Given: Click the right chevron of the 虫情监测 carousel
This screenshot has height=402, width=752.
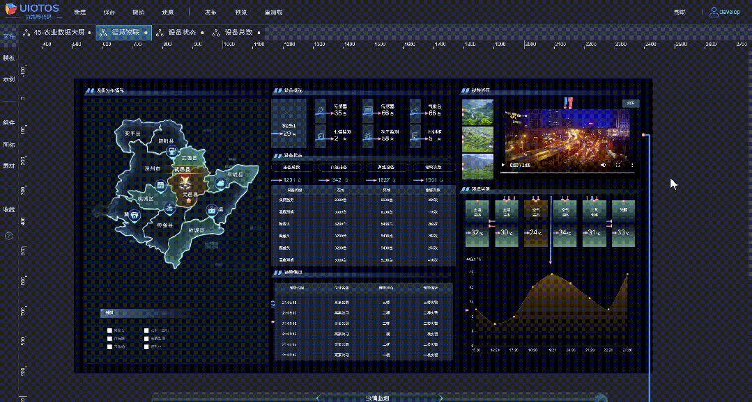Looking at the screenshot, I should (440, 398).
